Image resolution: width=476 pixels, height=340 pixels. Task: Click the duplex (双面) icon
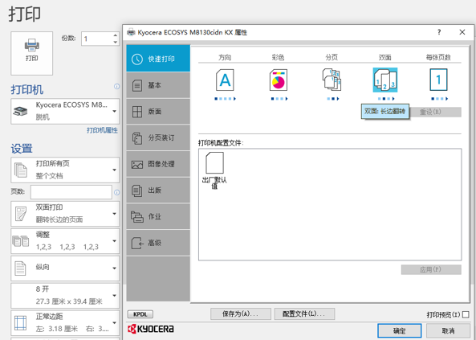(385, 80)
